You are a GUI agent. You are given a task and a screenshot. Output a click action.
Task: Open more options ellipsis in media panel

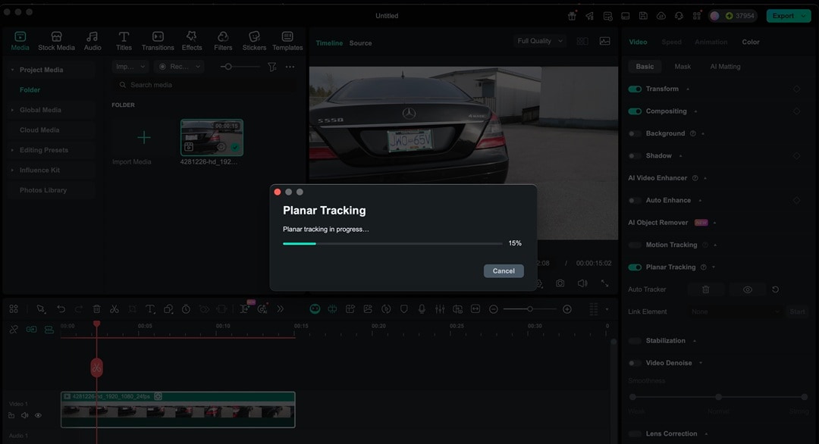pyautogui.click(x=290, y=67)
